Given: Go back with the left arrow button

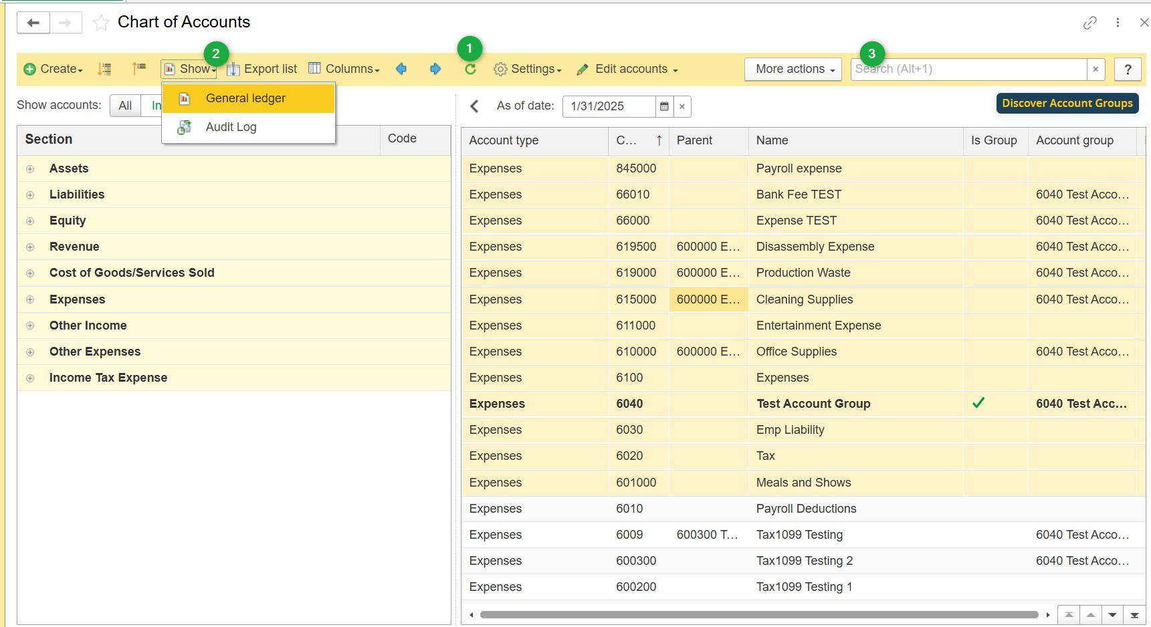Looking at the screenshot, I should point(33,23).
